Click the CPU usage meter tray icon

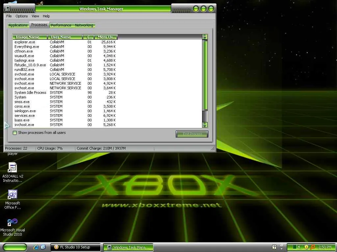coord(295,247)
